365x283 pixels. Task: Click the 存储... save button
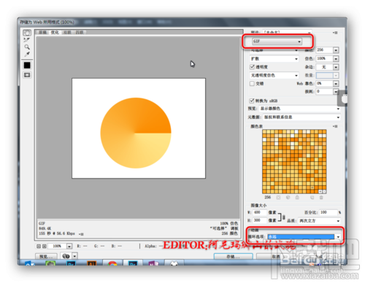pyautogui.click(x=233, y=256)
